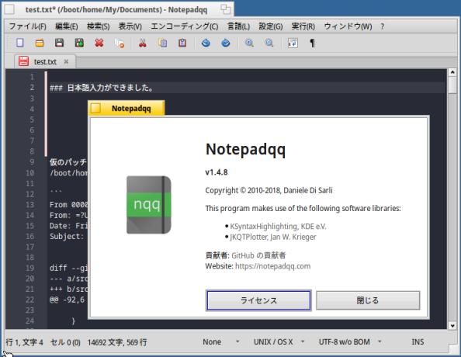Click the Save As toolbar icon
The image size is (461, 357).
pyautogui.click(x=79, y=43)
